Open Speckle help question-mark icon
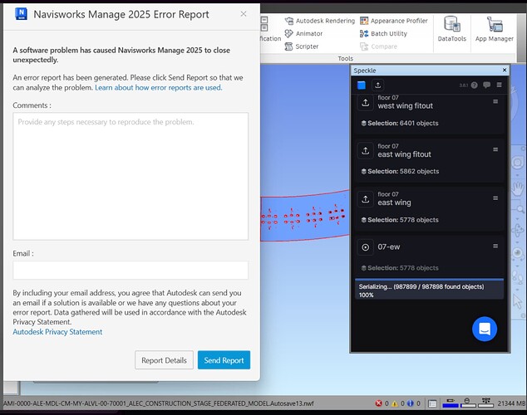The height and width of the screenshot is (415, 527). click(475, 85)
